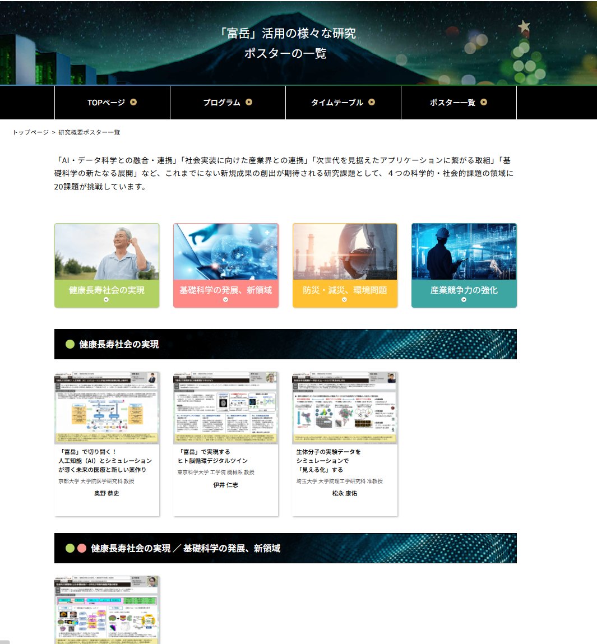
Task: Jump to 基礎科学の発展、新領域 category card
Action: [x=225, y=265]
